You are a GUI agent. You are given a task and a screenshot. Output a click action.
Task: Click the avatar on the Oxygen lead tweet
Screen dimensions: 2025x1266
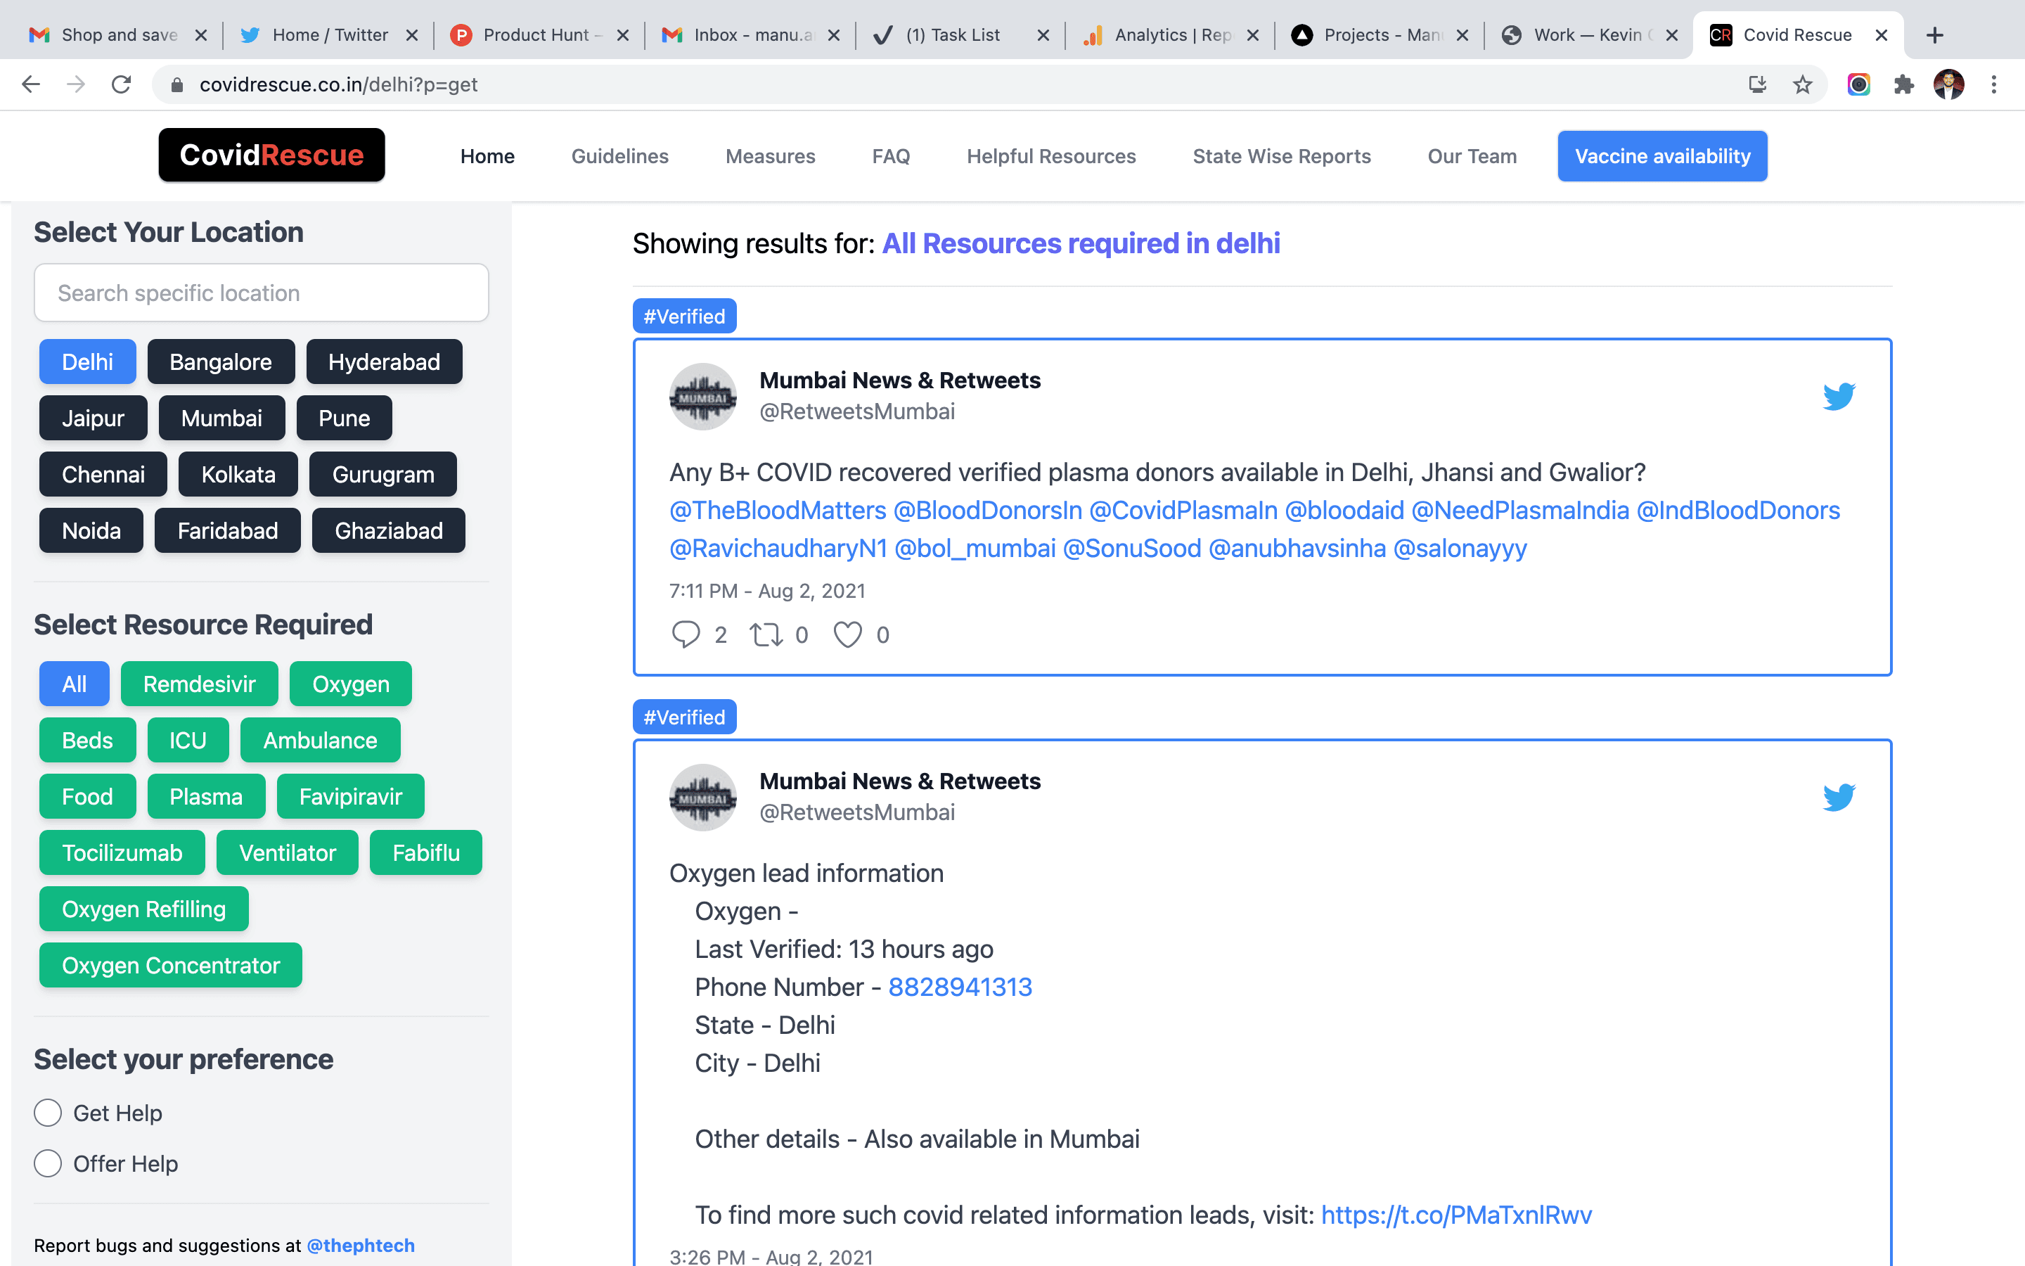703,798
